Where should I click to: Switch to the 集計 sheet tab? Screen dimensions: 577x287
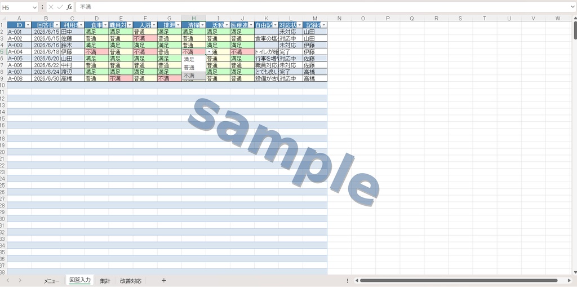pyautogui.click(x=105, y=281)
